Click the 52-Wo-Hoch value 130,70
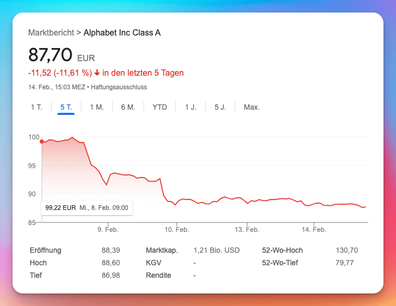 pyautogui.click(x=347, y=250)
